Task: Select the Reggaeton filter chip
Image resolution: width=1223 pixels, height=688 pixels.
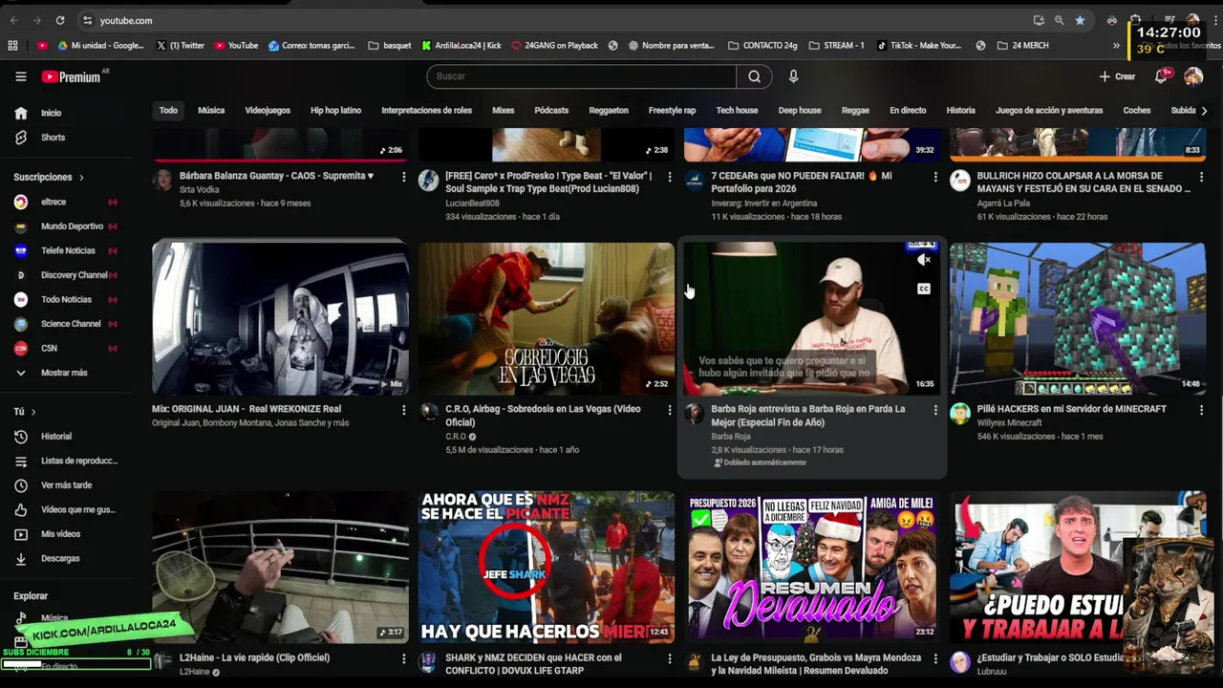Action: [609, 111]
